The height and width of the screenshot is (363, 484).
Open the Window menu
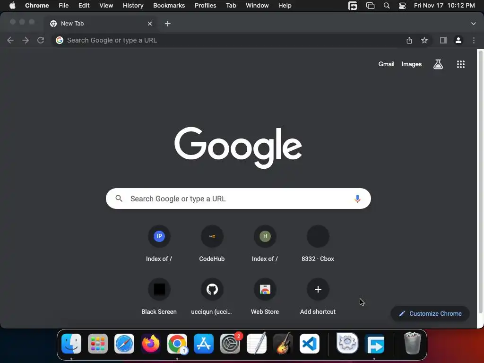point(257,6)
